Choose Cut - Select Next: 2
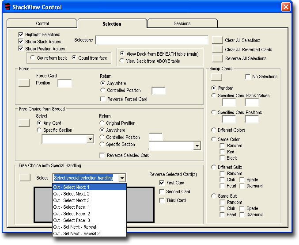The width and height of the screenshot is (299, 245). 89,194
